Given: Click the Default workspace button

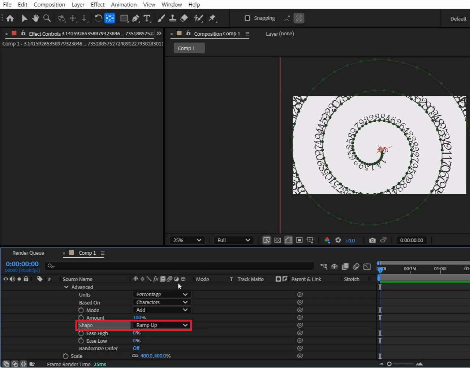Looking at the screenshot, I should (458, 18).
